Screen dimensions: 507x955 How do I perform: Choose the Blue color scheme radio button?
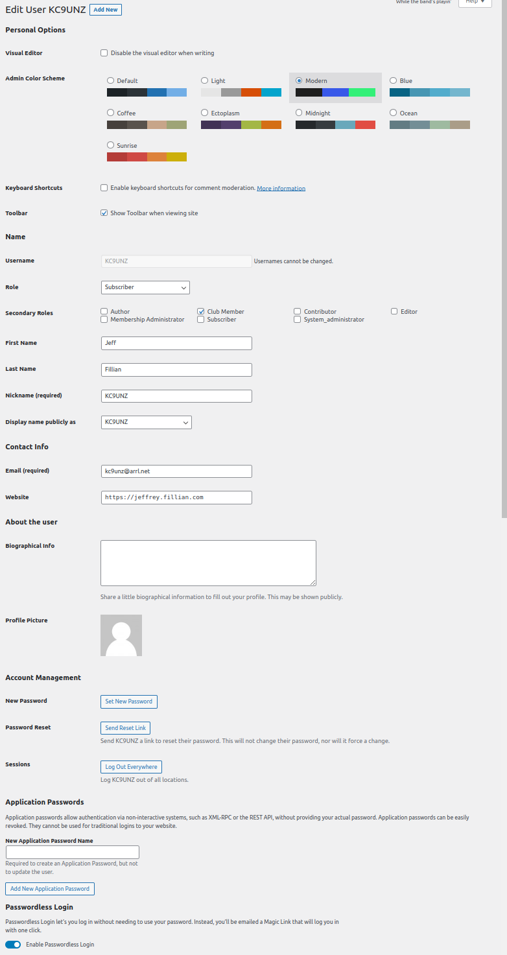[394, 80]
